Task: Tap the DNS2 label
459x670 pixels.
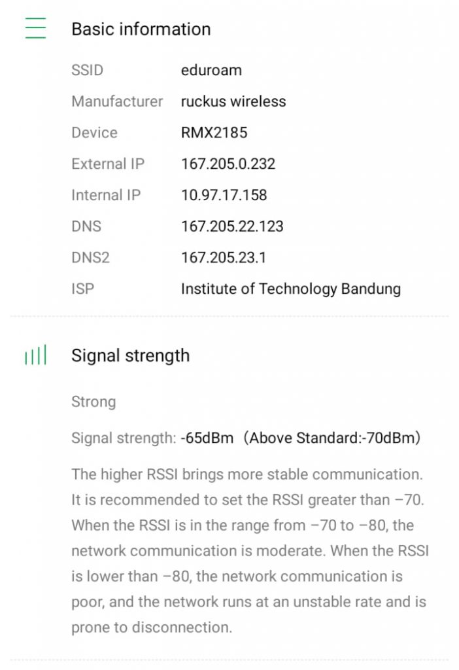Action: point(90,258)
